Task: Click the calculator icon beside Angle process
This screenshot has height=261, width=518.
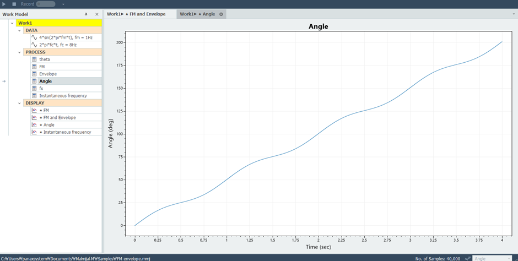Action: [x=34, y=81]
